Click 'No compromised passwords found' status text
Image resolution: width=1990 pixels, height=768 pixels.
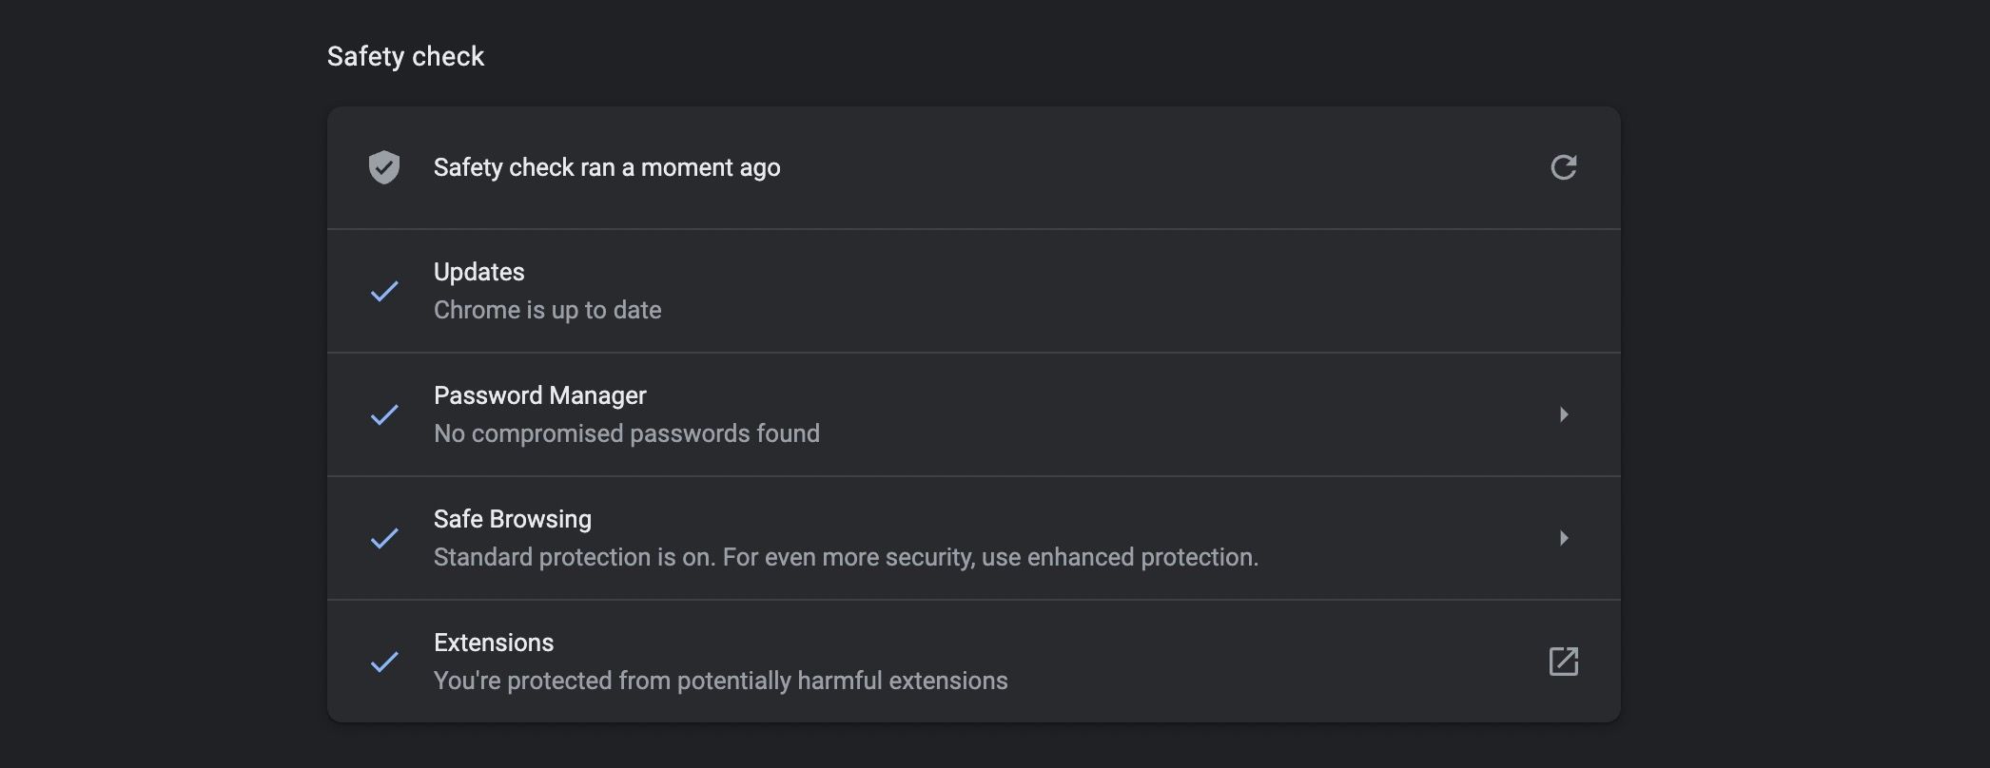pyautogui.click(x=627, y=432)
